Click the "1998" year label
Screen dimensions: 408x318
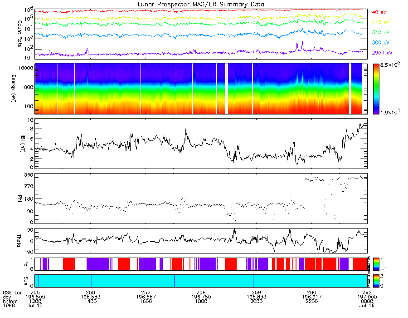pyautogui.click(x=9, y=305)
